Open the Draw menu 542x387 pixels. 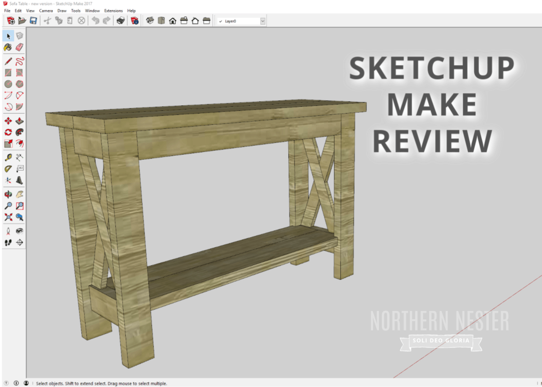62,10
